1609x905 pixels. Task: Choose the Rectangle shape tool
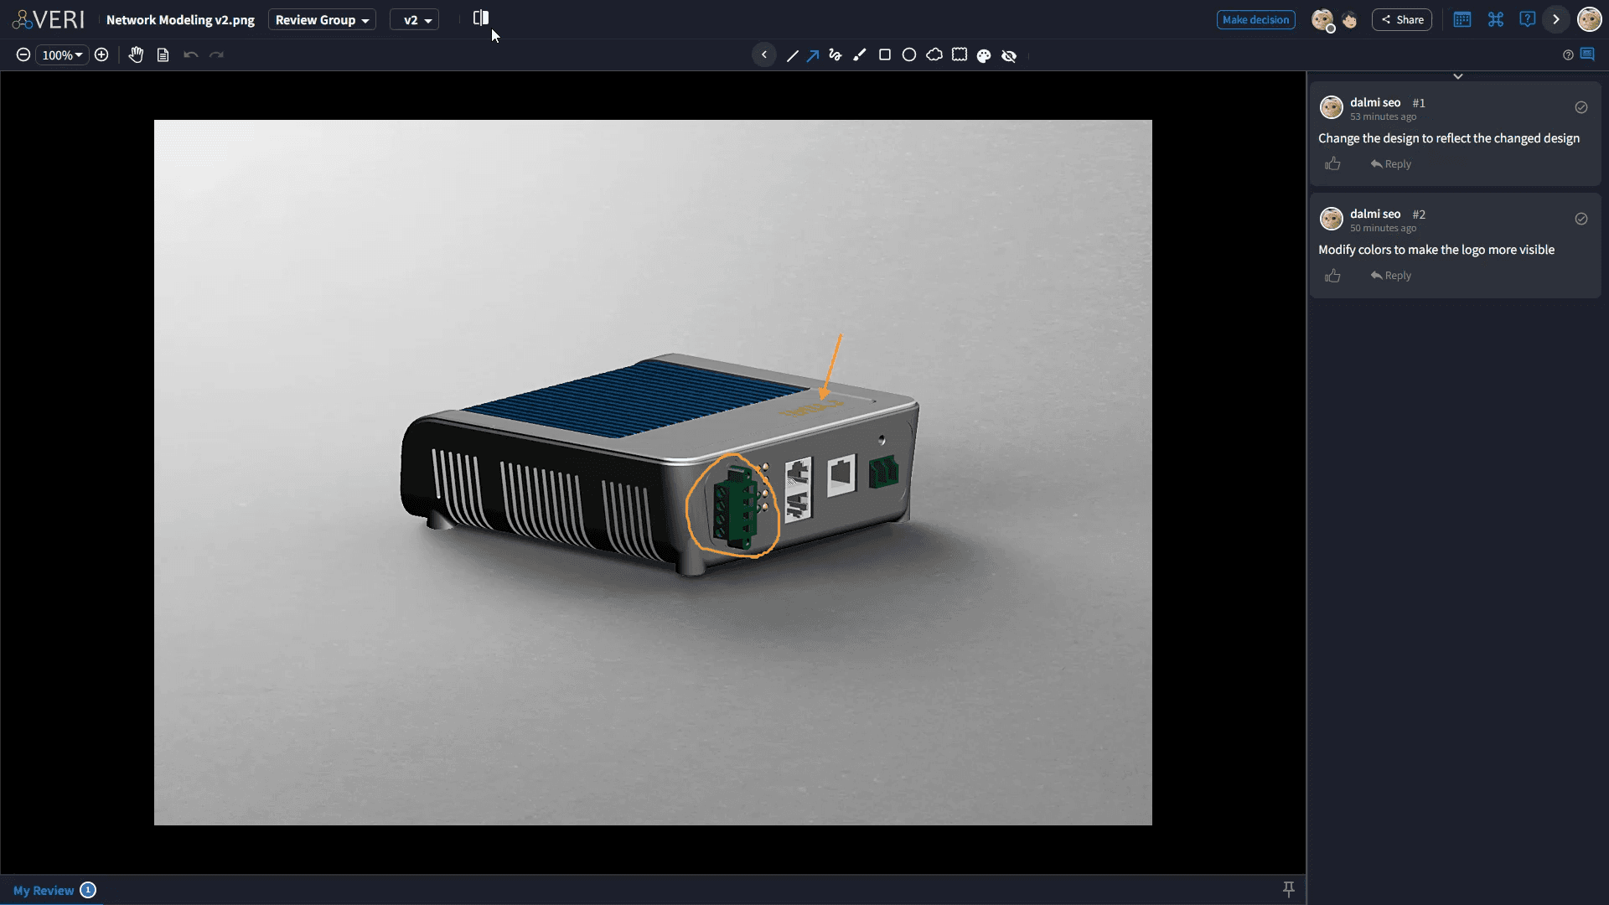click(885, 54)
